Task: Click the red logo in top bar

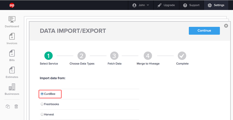Action: [12, 5]
